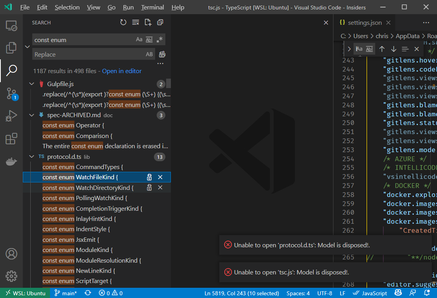
Task: Collapse all search results
Action: pyautogui.click(x=160, y=22)
